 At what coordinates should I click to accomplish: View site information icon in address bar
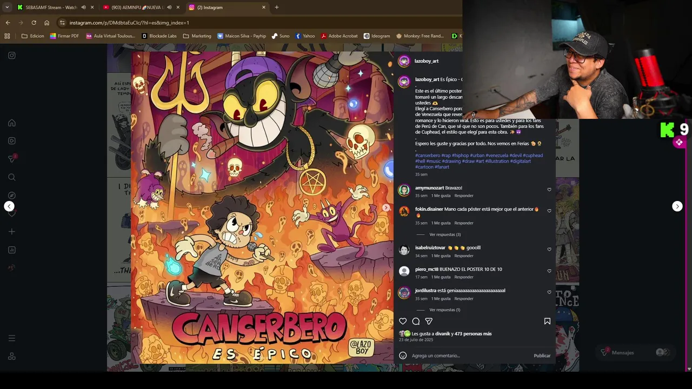(62, 23)
